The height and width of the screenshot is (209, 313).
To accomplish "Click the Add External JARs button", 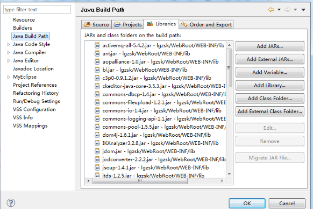I will coord(270,59).
